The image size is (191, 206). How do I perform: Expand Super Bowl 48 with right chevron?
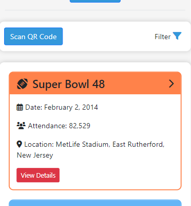click(171, 84)
